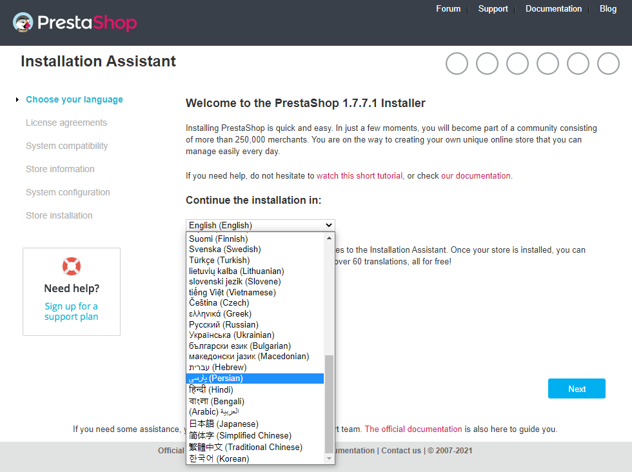Open the Blog header link
This screenshot has height=472, width=632.
(x=607, y=9)
